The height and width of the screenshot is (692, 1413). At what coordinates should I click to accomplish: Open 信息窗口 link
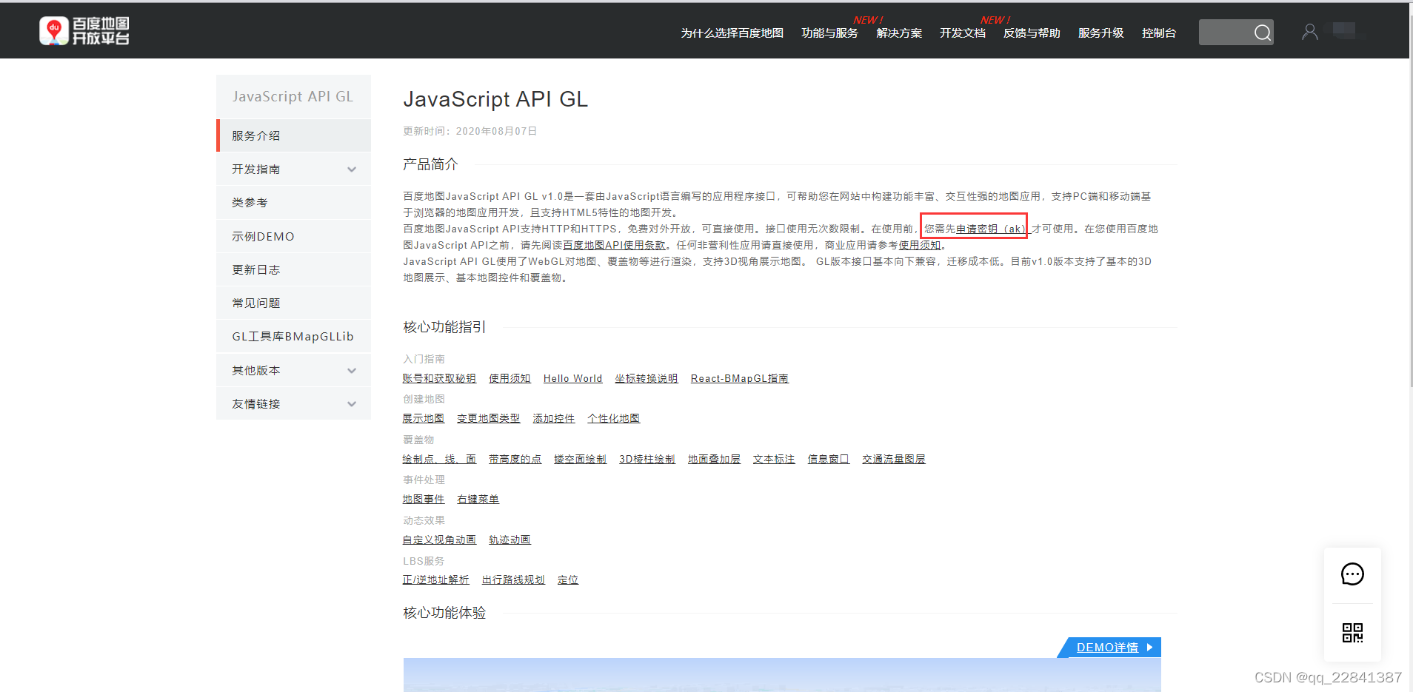pos(828,459)
